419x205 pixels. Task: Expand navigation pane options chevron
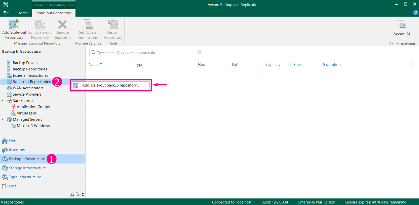(x=83, y=194)
